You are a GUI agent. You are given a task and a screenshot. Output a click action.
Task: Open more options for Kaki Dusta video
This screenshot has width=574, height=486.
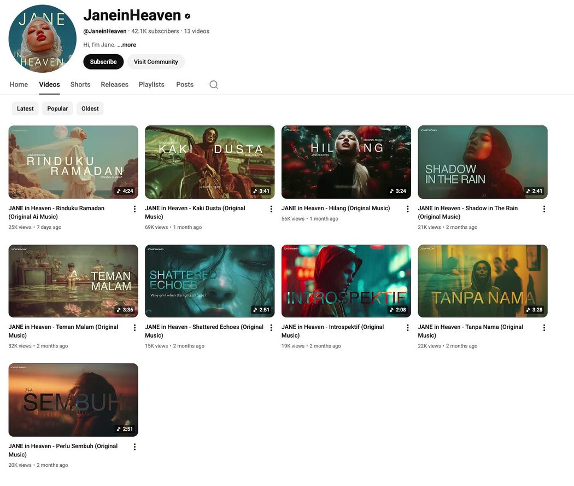click(x=271, y=209)
